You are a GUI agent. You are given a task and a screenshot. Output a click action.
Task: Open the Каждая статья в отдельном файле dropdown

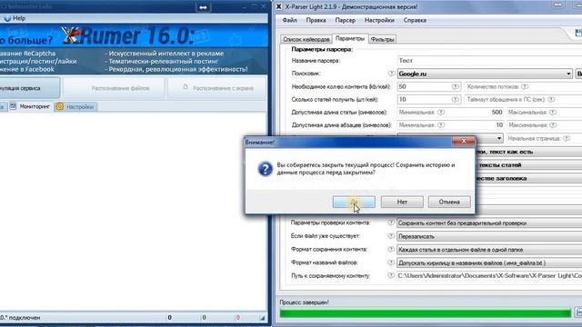[x=489, y=250]
